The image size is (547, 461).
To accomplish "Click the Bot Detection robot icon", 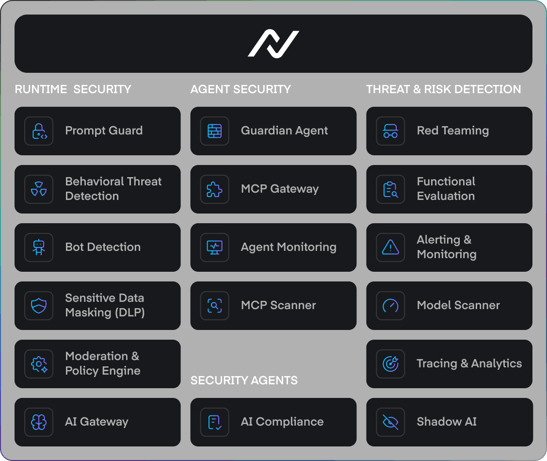I will [39, 247].
